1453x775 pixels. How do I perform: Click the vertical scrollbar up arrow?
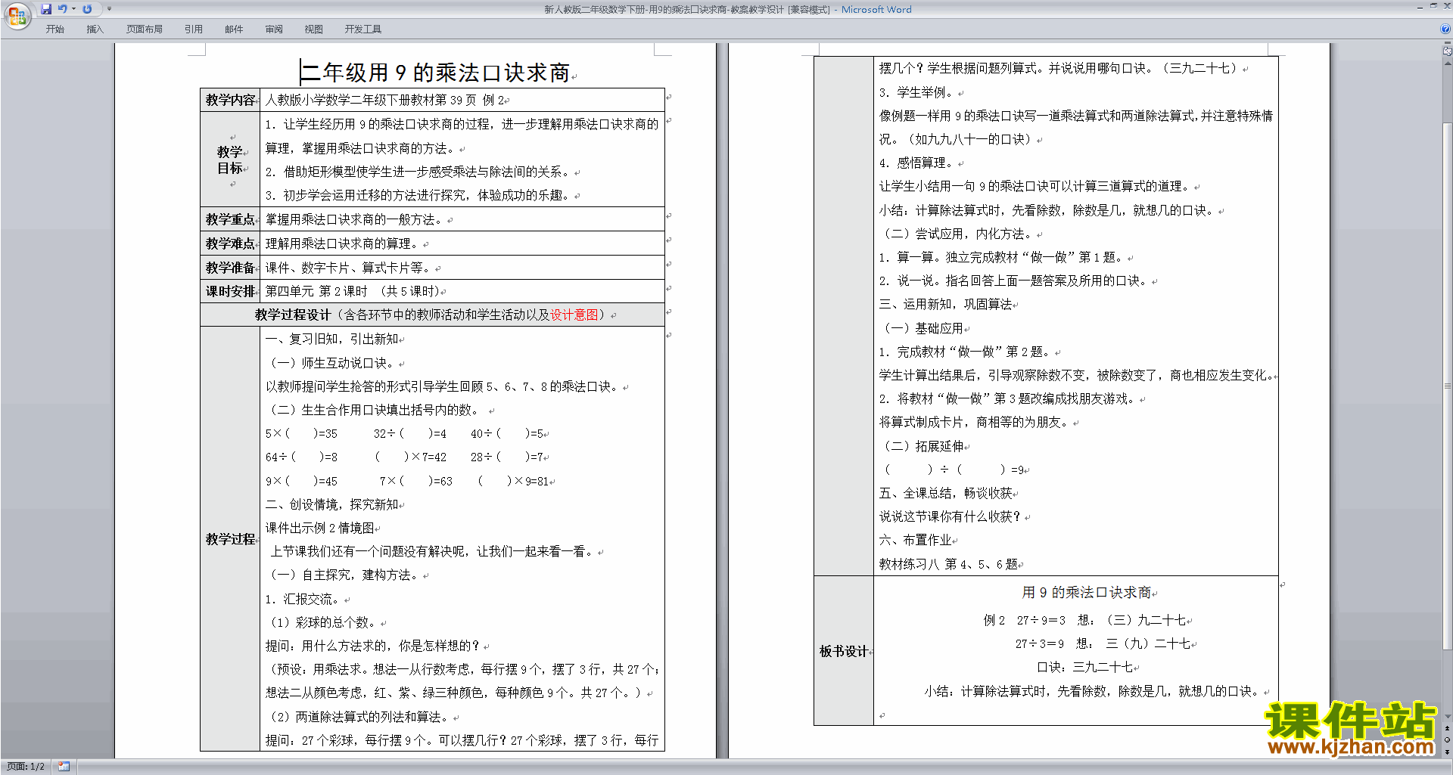[x=1448, y=64]
